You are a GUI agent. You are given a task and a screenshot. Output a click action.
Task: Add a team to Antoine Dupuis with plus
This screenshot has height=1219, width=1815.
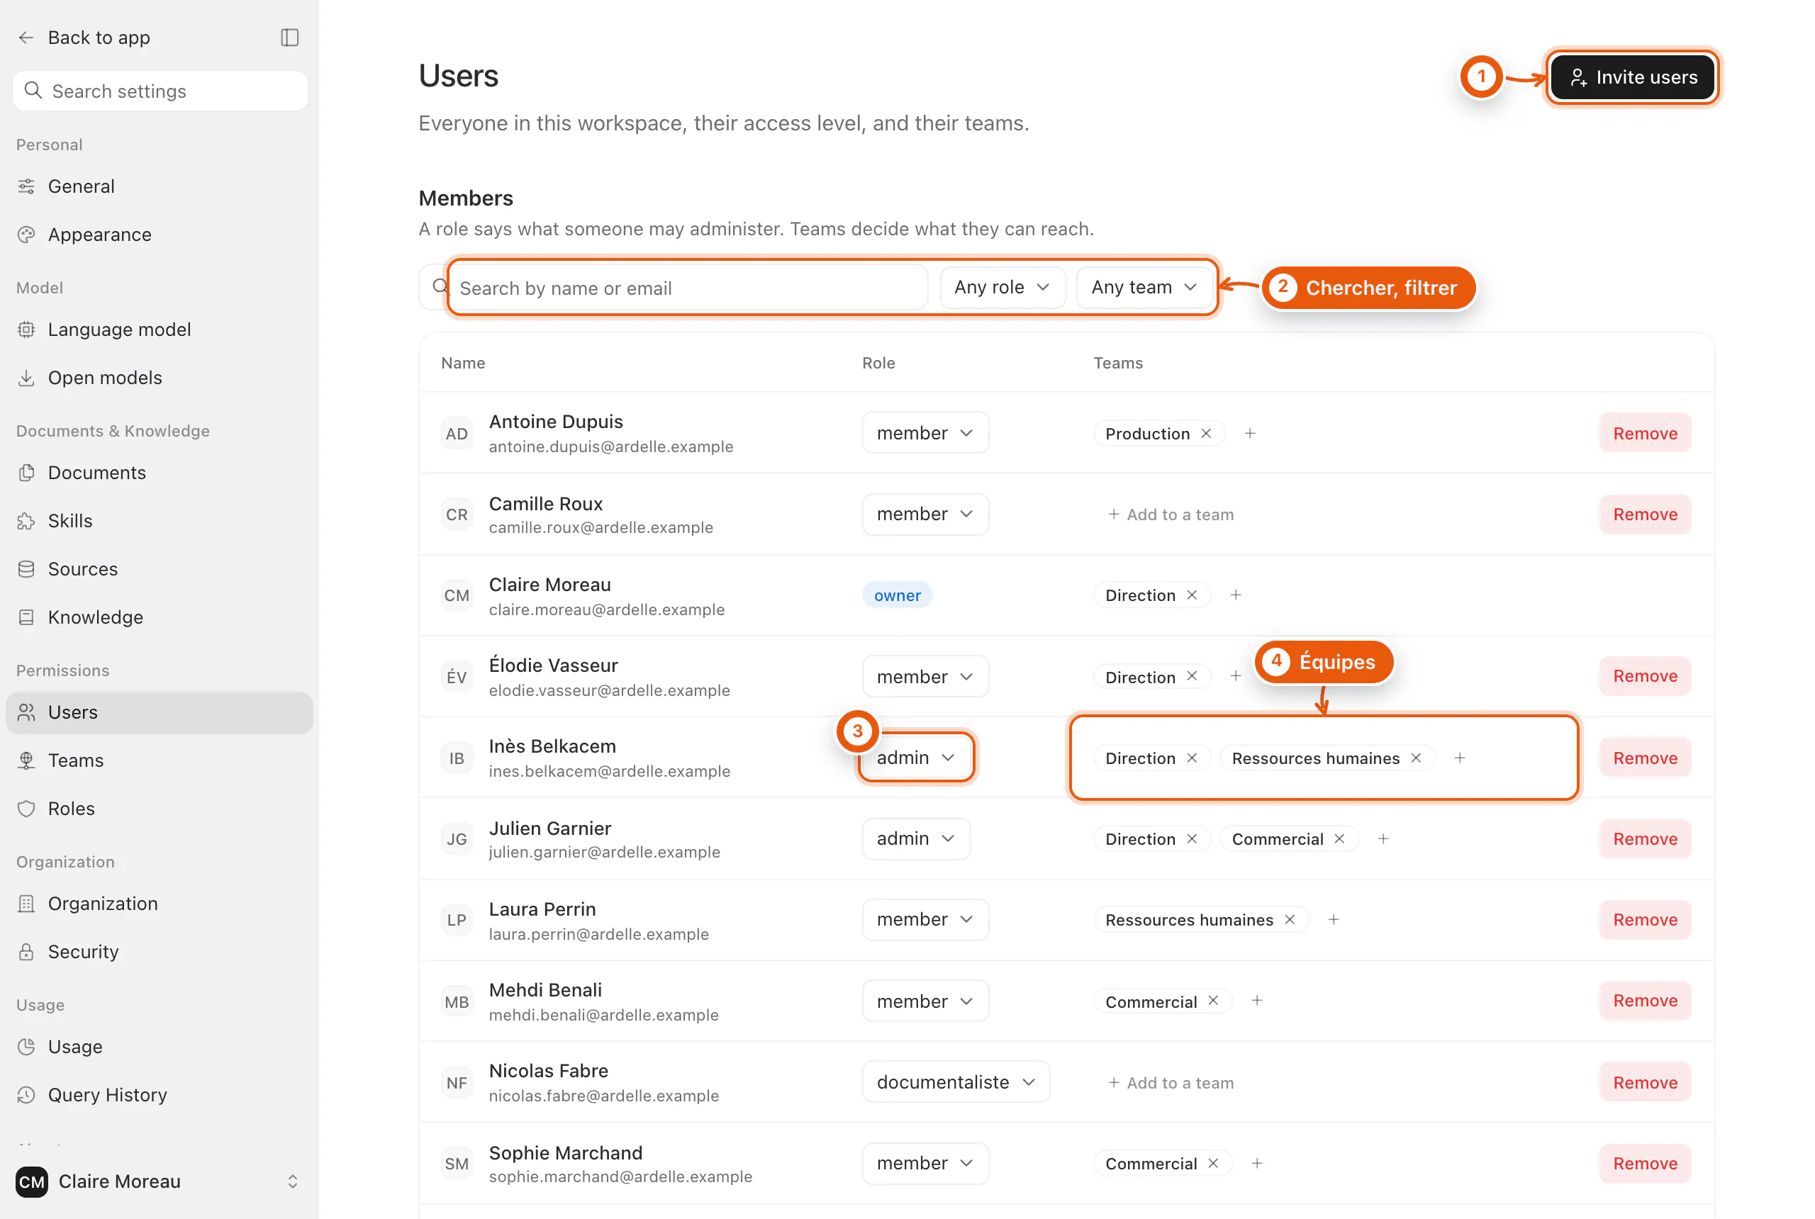tap(1250, 433)
